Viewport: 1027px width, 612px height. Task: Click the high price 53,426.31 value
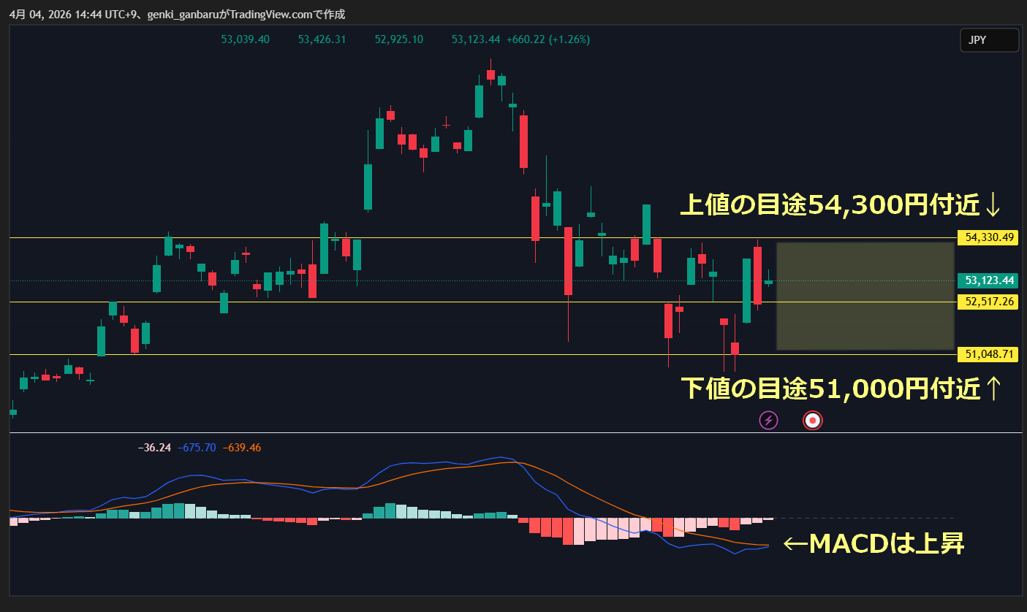pyautogui.click(x=322, y=39)
